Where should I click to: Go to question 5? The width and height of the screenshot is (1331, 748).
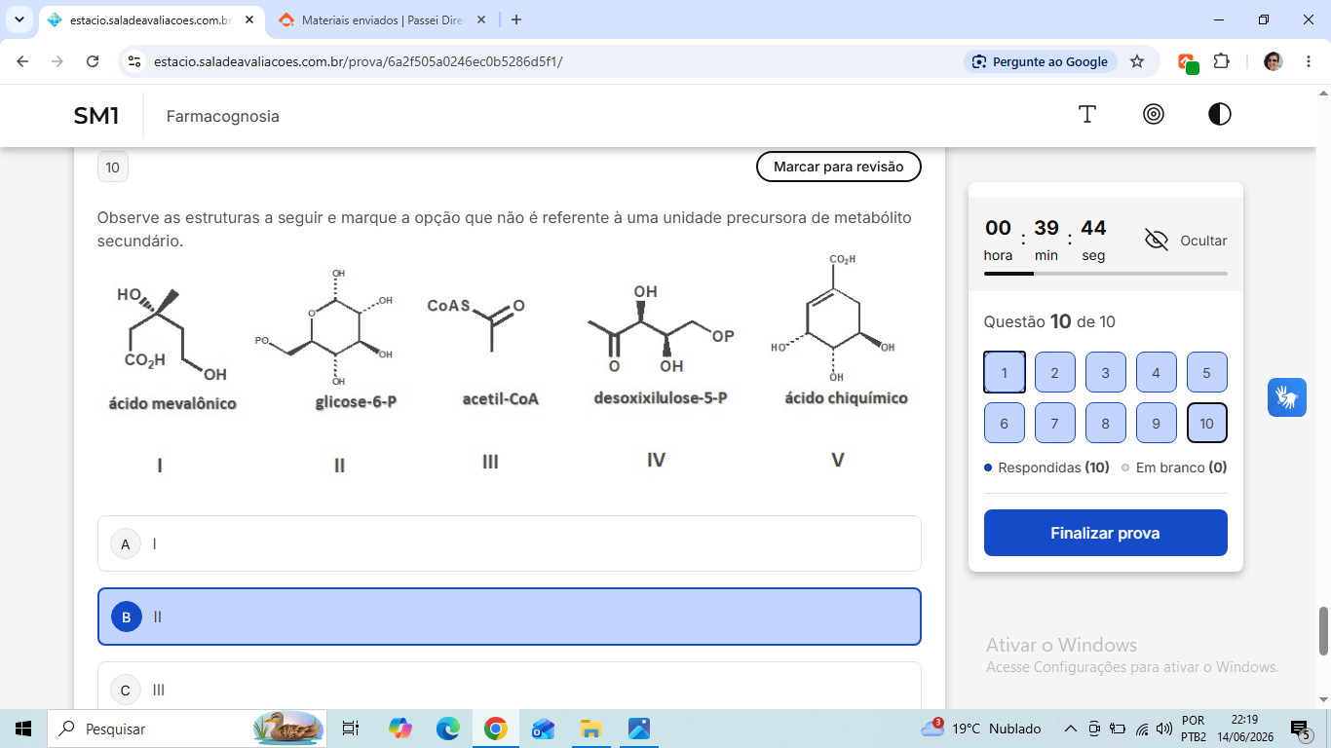[1207, 372]
